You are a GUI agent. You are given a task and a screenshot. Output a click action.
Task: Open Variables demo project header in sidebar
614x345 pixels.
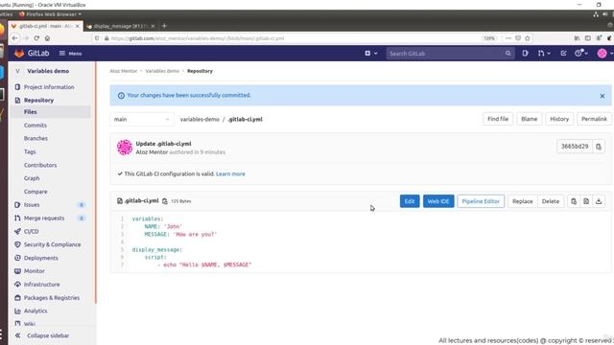tap(48, 71)
